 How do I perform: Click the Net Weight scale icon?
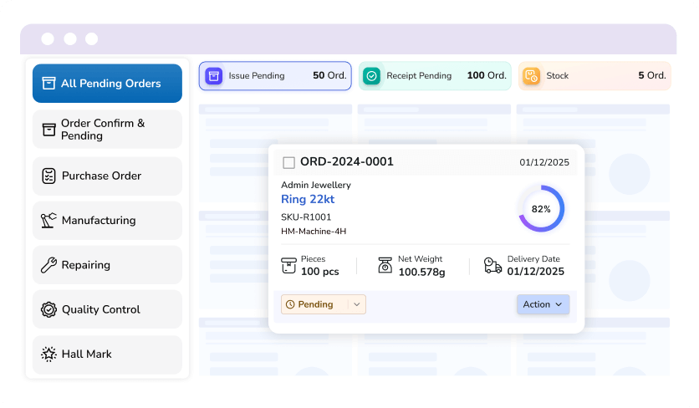pos(385,266)
